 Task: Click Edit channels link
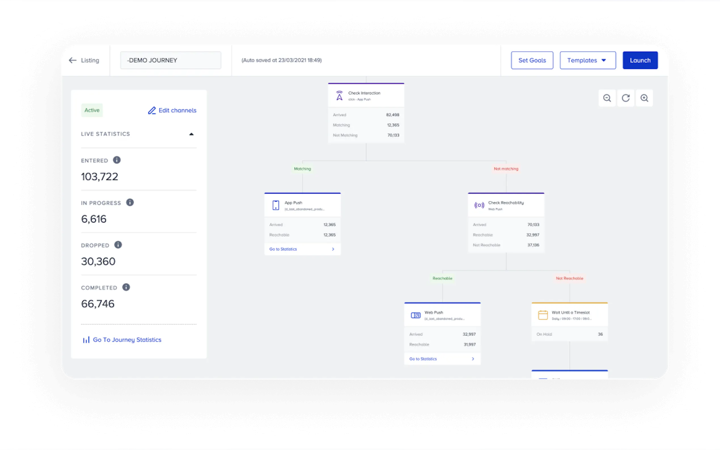172,111
